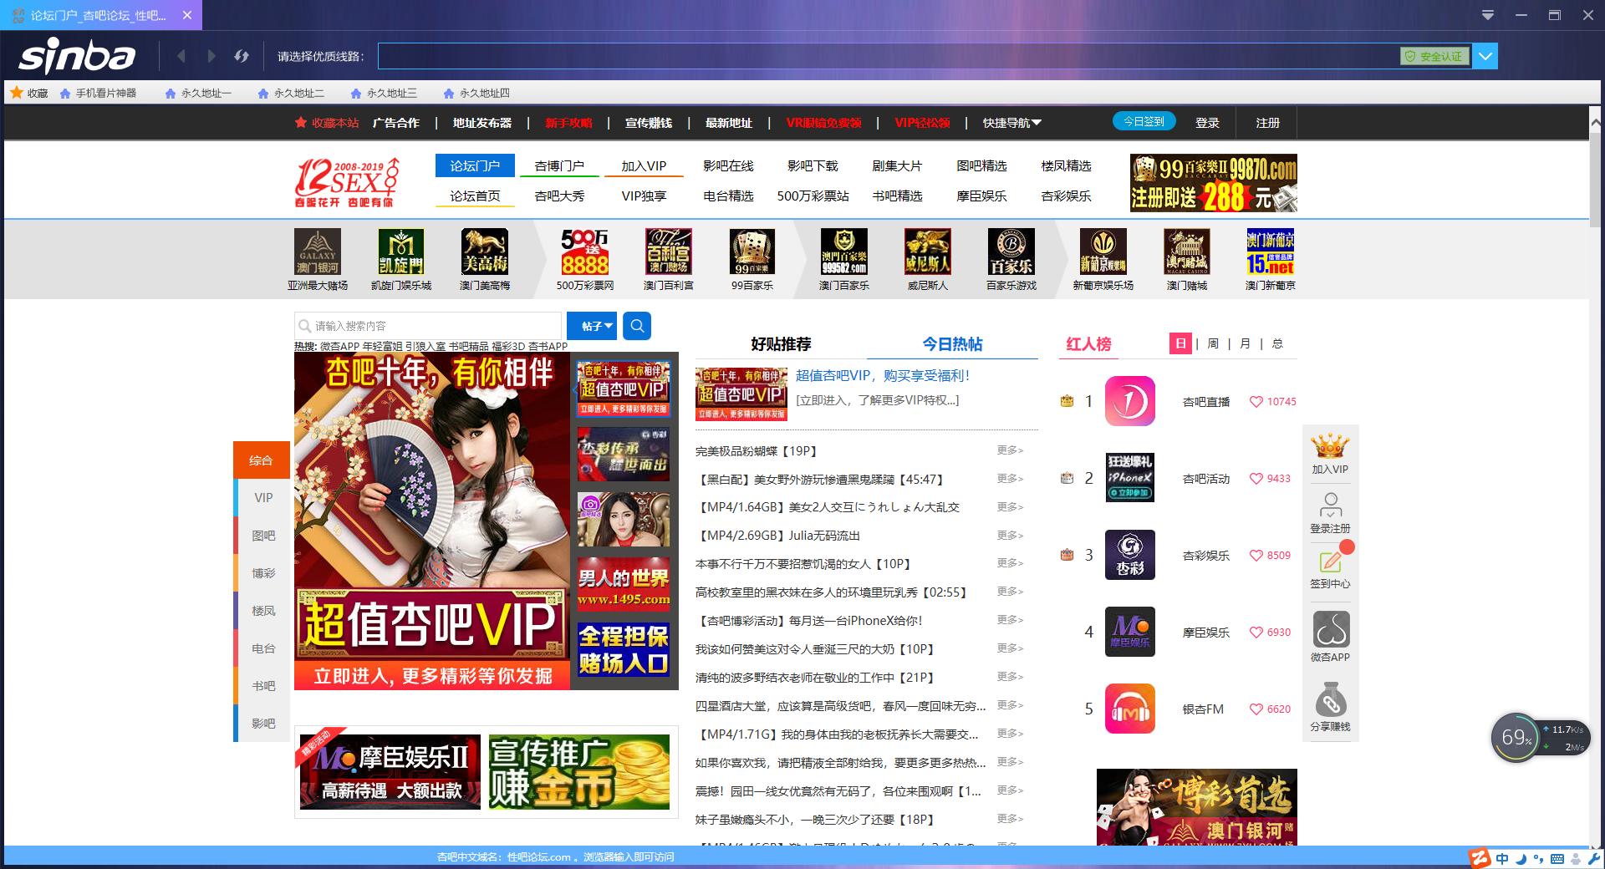This screenshot has height=869, width=1605.
Task: Click the browser forward arrow
Action: (211, 56)
